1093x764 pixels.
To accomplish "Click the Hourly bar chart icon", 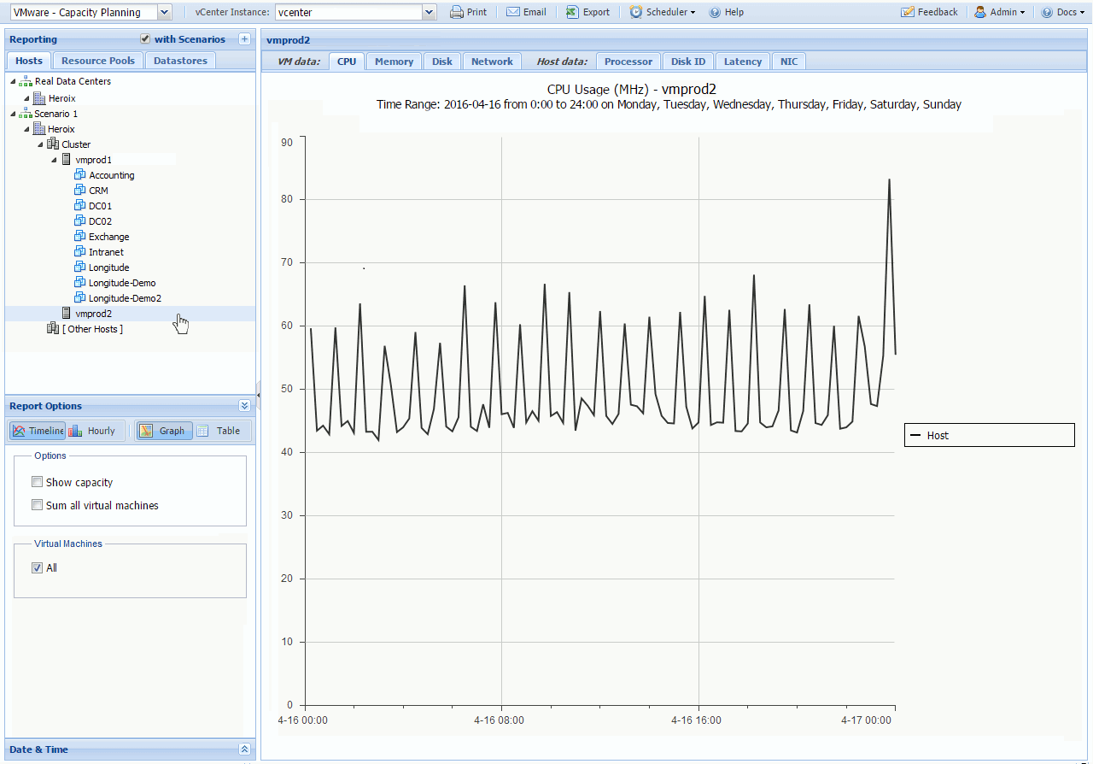I will click(75, 431).
